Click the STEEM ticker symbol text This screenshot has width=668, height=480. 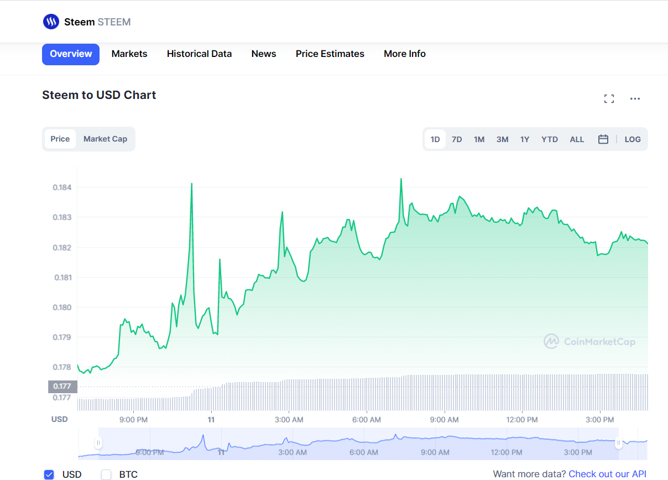point(114,22)
